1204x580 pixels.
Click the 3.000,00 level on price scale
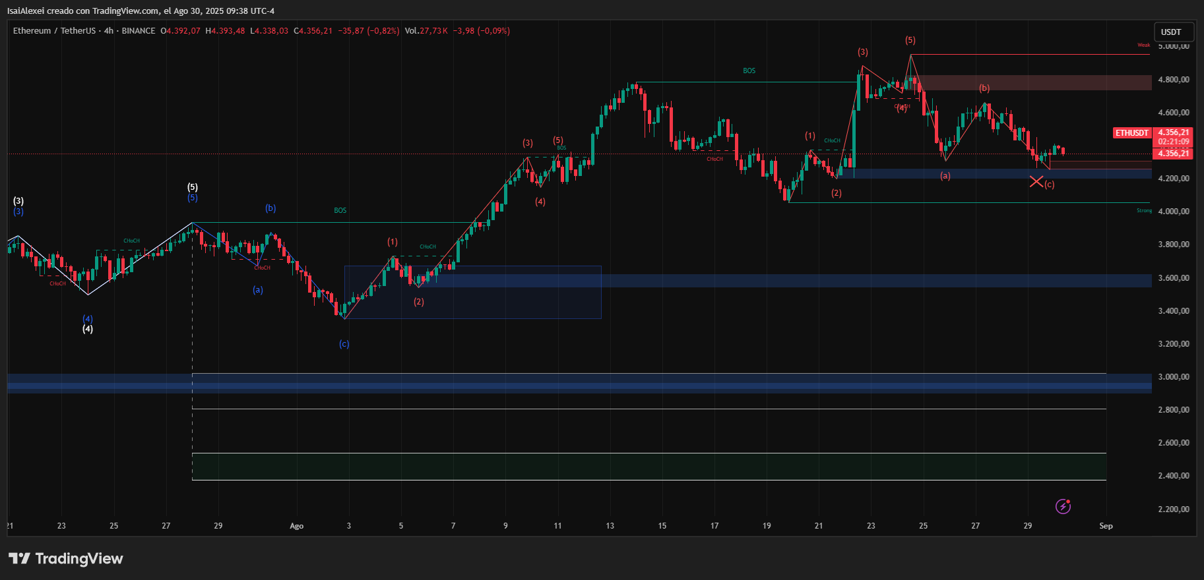pyautogui.click(x=1174, y=377)
